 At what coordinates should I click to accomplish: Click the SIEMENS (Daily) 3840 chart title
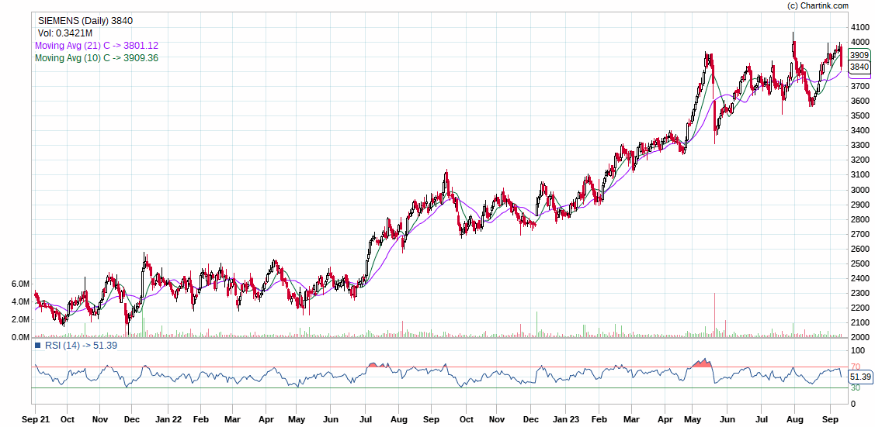pos(85,21)
